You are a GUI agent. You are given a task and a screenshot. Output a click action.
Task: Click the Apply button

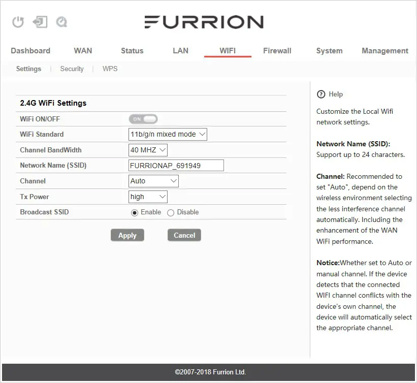[127, 235]
